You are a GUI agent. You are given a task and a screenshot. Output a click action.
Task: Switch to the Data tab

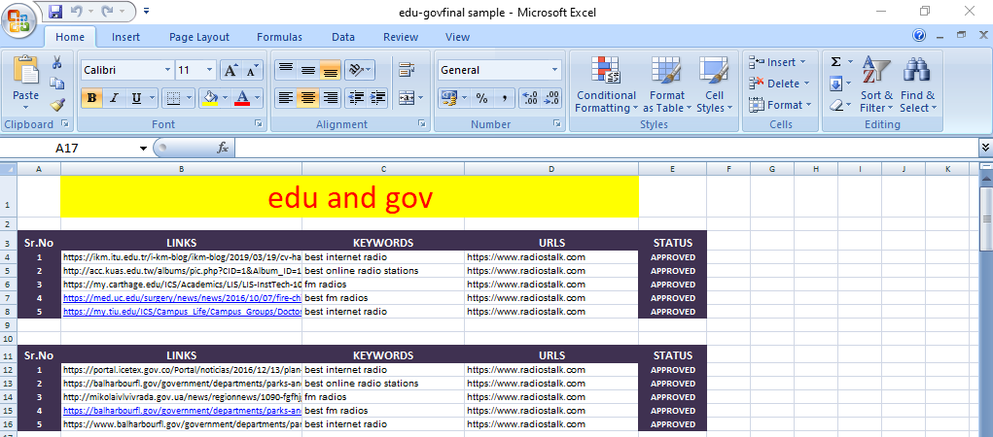(x=342, y=37)
